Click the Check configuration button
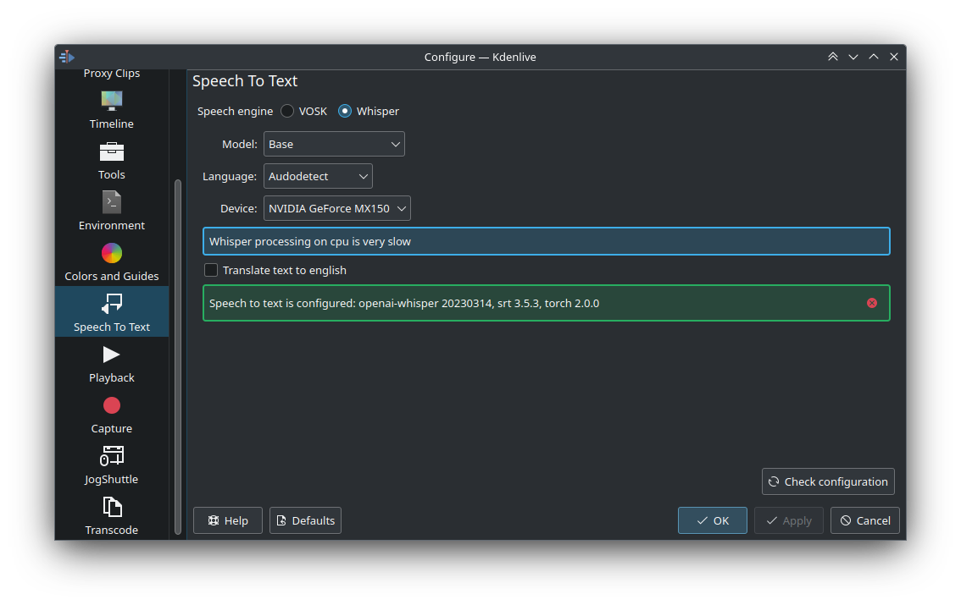The width and height of the screenshot is (961, 605). [828, 481]
